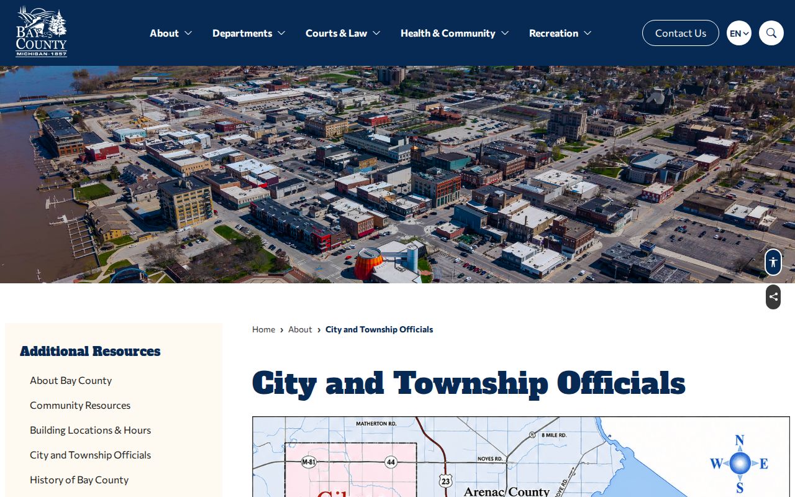The width and height of the screenshot is (795, 497).
Task: Open the Health & Community menu
Action: click(448, 33)
